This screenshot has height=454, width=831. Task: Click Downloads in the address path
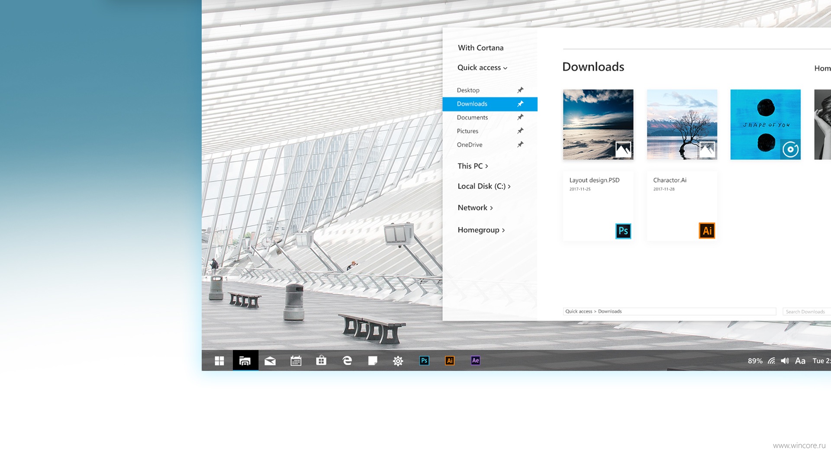click(x=610, y=312)
